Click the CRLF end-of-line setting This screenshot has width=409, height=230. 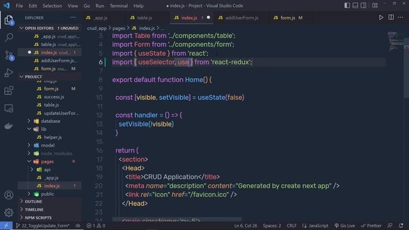291,226
